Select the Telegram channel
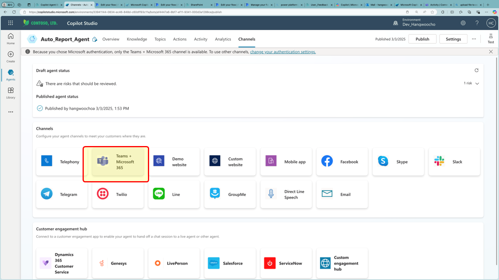 [x=62, y=194]
